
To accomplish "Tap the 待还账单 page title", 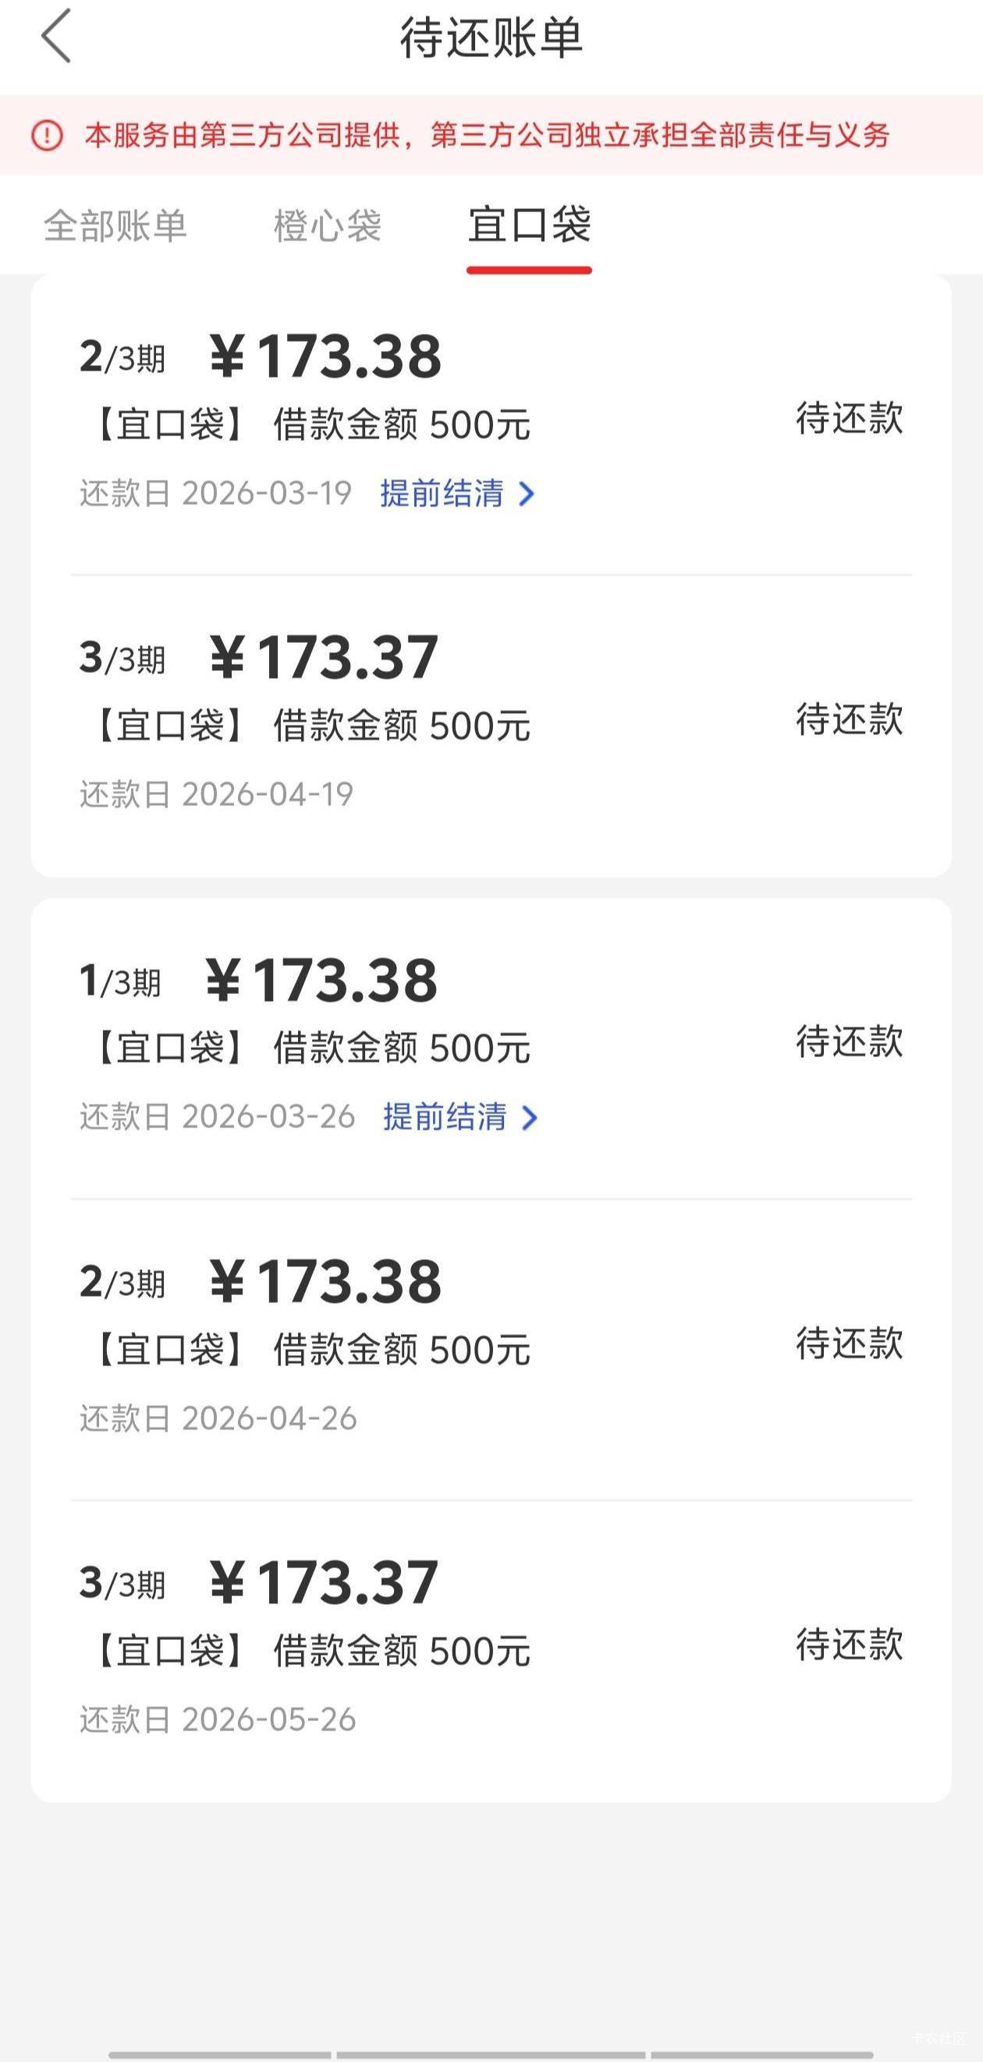I will [x=491, y=37].
